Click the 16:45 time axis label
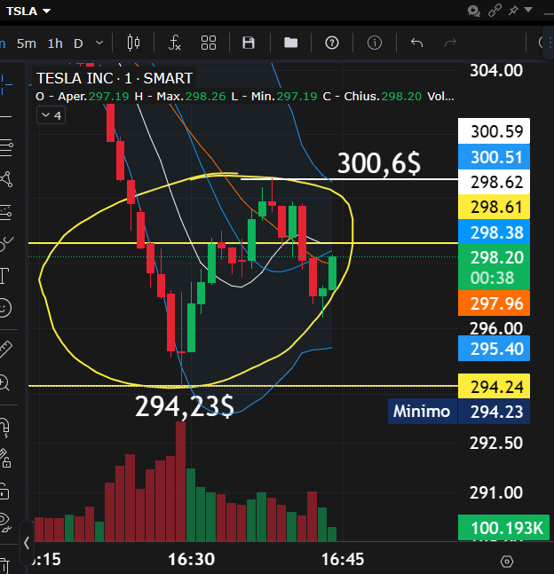 [x=343, y=559]
